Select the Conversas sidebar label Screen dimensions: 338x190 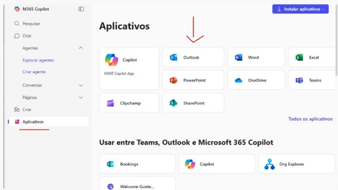click(32, 85)
